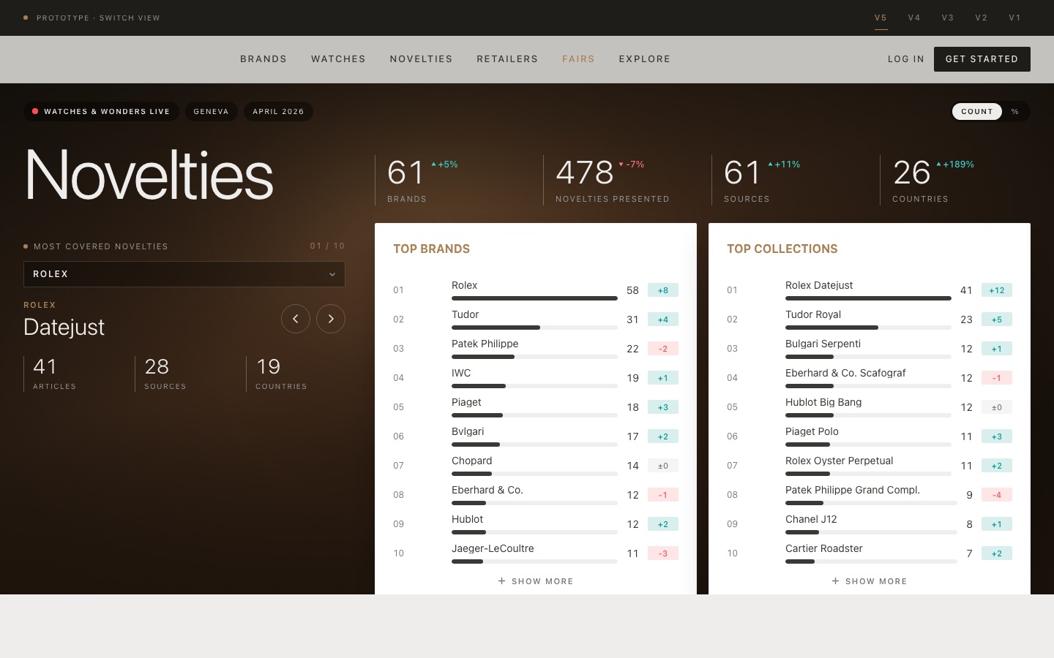Click the -3 change badge for Jaeger-LeCoultre

663,553
